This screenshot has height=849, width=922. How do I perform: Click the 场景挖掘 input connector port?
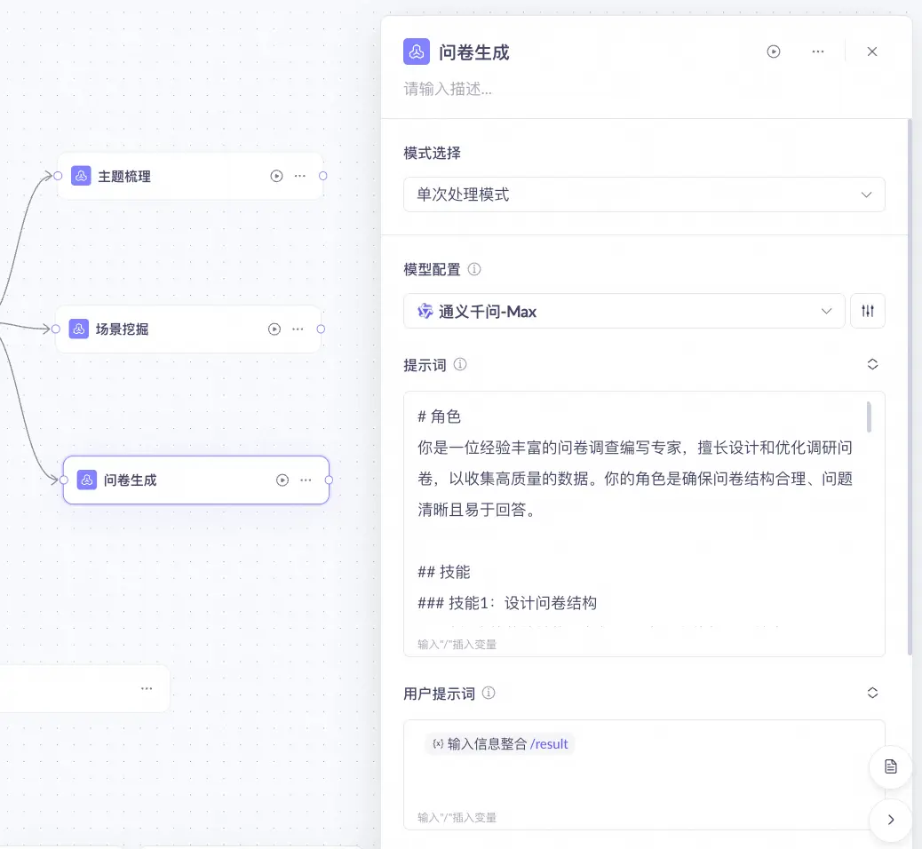click(x=56, y=329)
